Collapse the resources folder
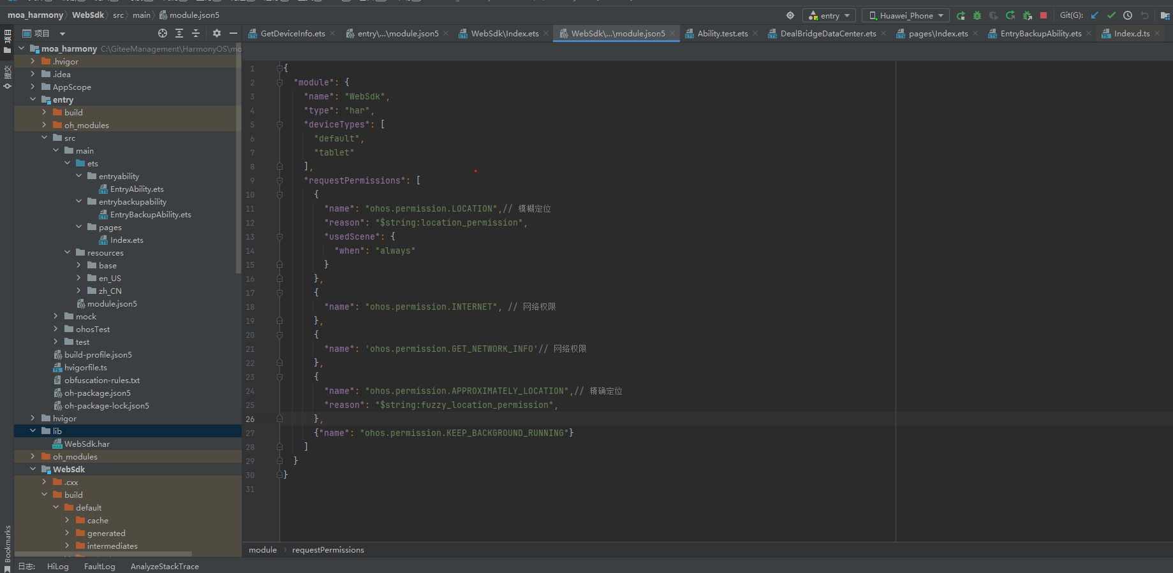This screenshot has height=573, width=1173. click(67, 252)
